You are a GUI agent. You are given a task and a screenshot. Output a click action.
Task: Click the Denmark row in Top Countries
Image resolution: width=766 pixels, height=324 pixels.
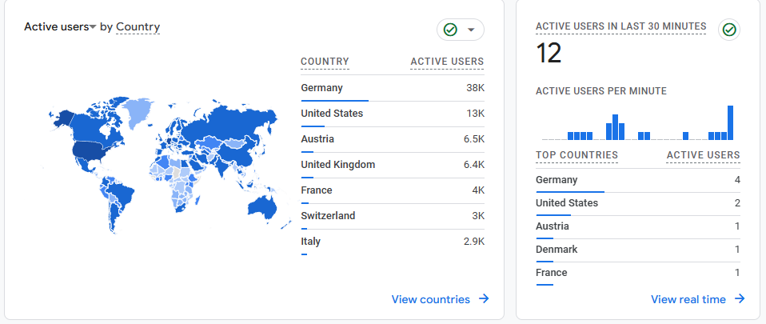pyautogui.click(x=637, y=250)
